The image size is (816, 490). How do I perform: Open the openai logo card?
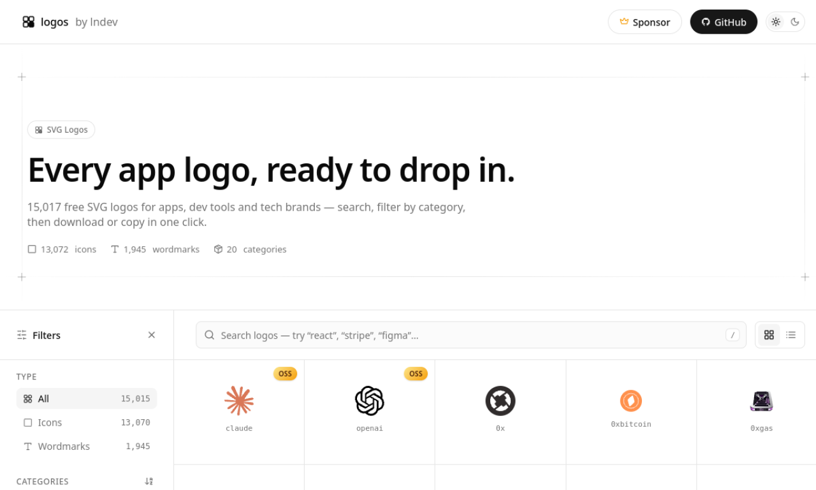[370, 412]
